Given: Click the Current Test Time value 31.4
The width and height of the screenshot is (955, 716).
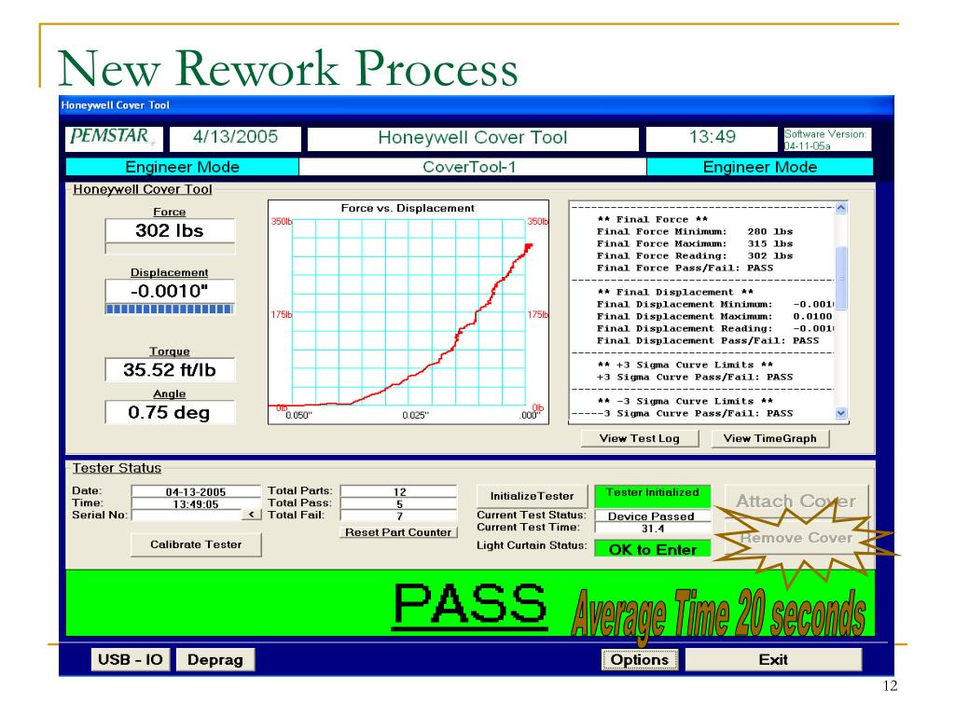Looking at the screenshot, I should 652,529.
